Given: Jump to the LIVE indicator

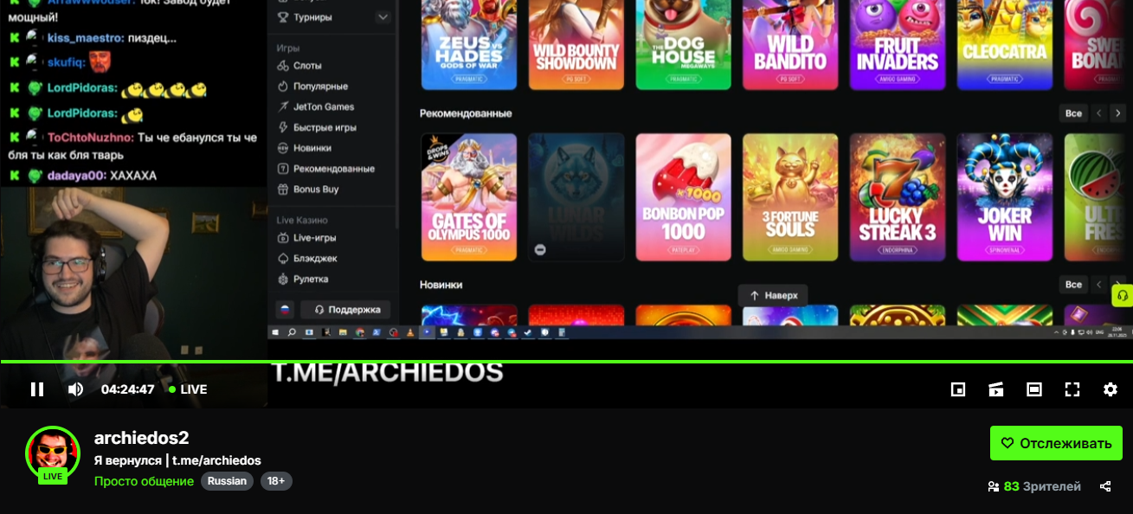Looking at the screenshot, I should pos(188,389).
